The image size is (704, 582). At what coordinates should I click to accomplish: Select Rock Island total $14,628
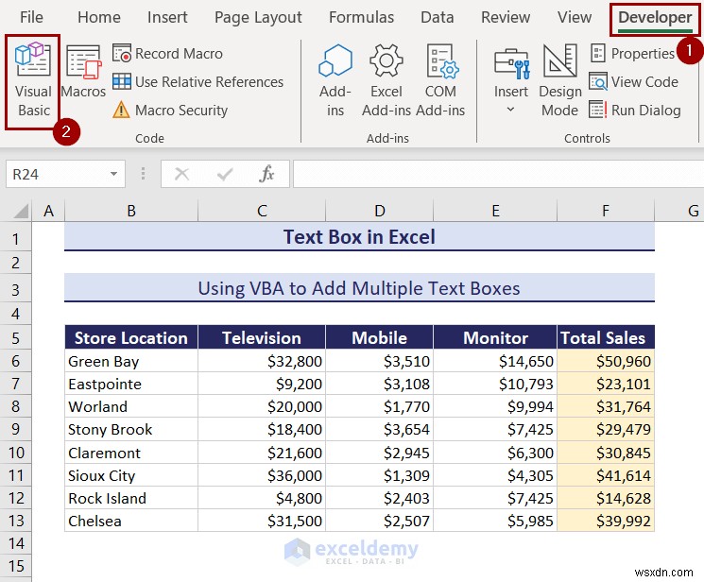606,498
